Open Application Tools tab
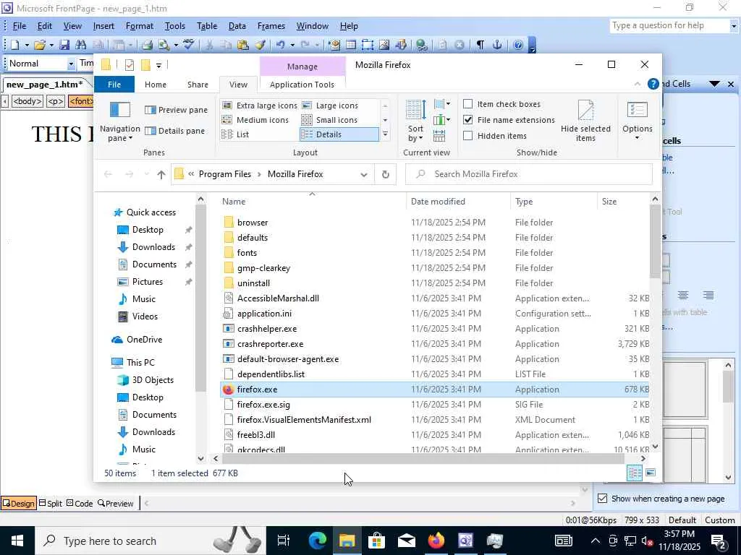Image resolution: width=741 pixels, height=555 pixels. [302, 85]
